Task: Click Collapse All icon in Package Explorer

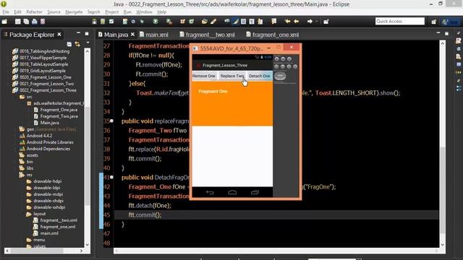Action: (69, 44)
